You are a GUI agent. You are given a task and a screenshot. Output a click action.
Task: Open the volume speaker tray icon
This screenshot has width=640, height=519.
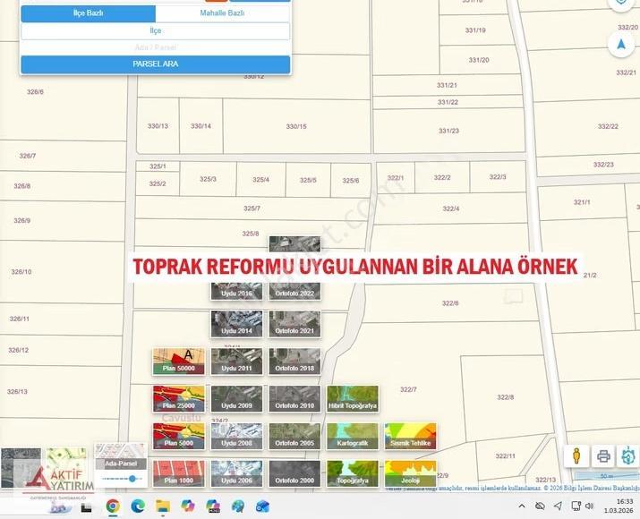point(589,506)
